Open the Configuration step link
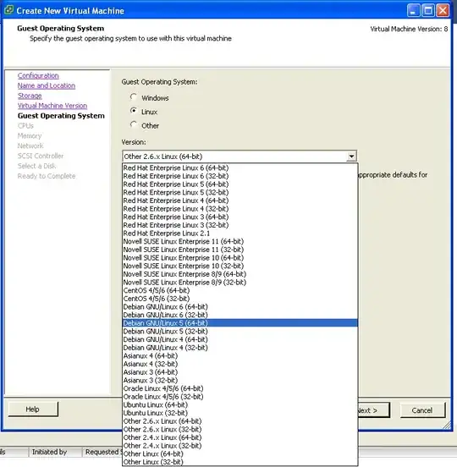The image size is (457, 467). pos(38,75)
